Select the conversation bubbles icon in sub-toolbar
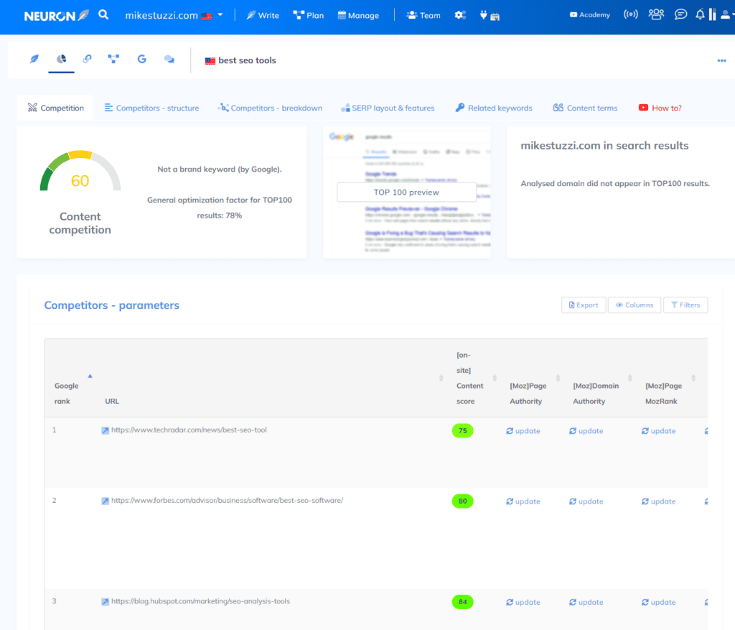 [169, 59]
